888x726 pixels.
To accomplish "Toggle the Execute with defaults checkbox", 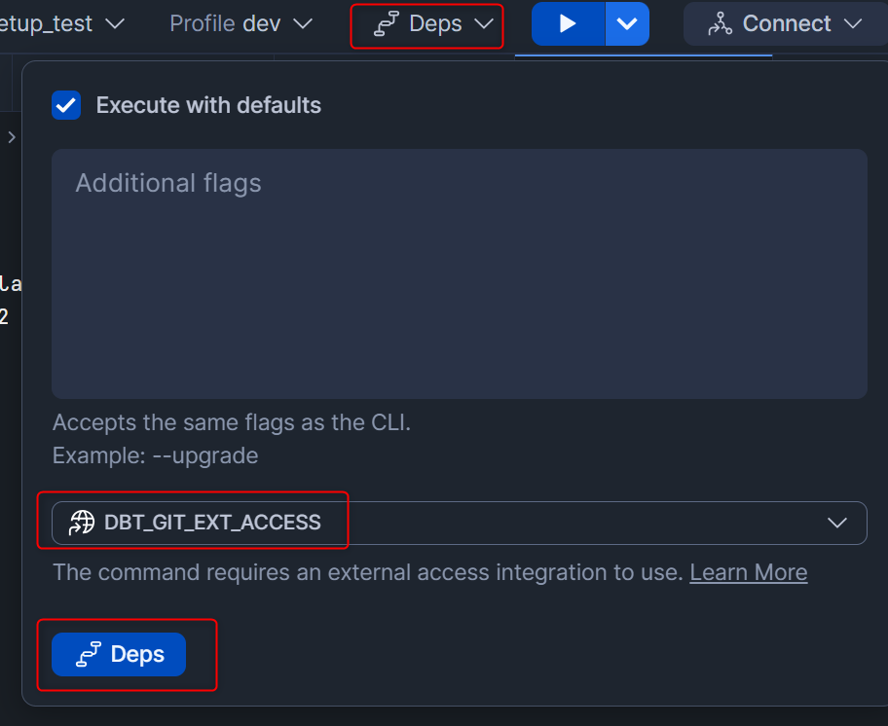I will 66,105.
